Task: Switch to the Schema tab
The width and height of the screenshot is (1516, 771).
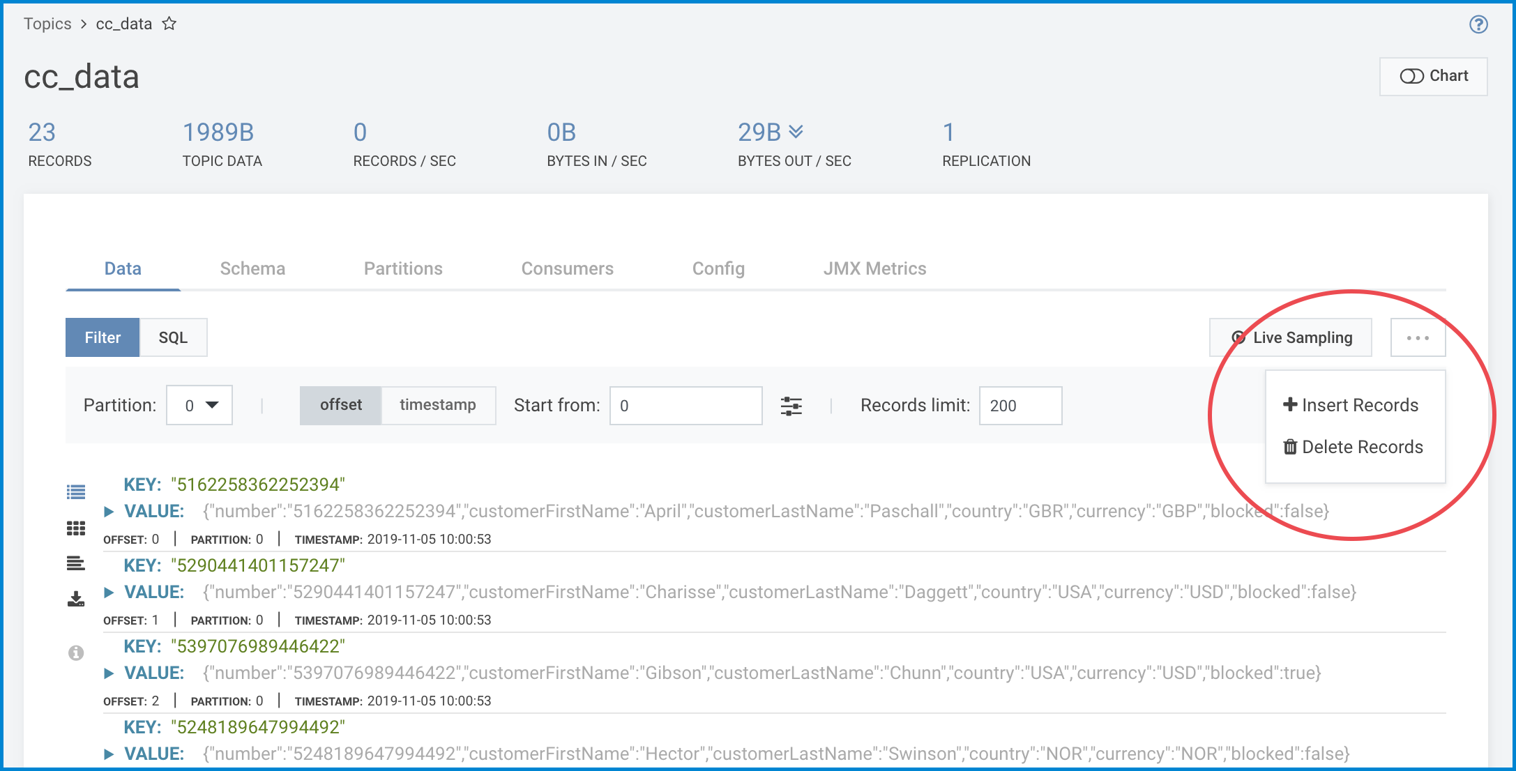Action: pyautogui.click(x=252, y=268)
